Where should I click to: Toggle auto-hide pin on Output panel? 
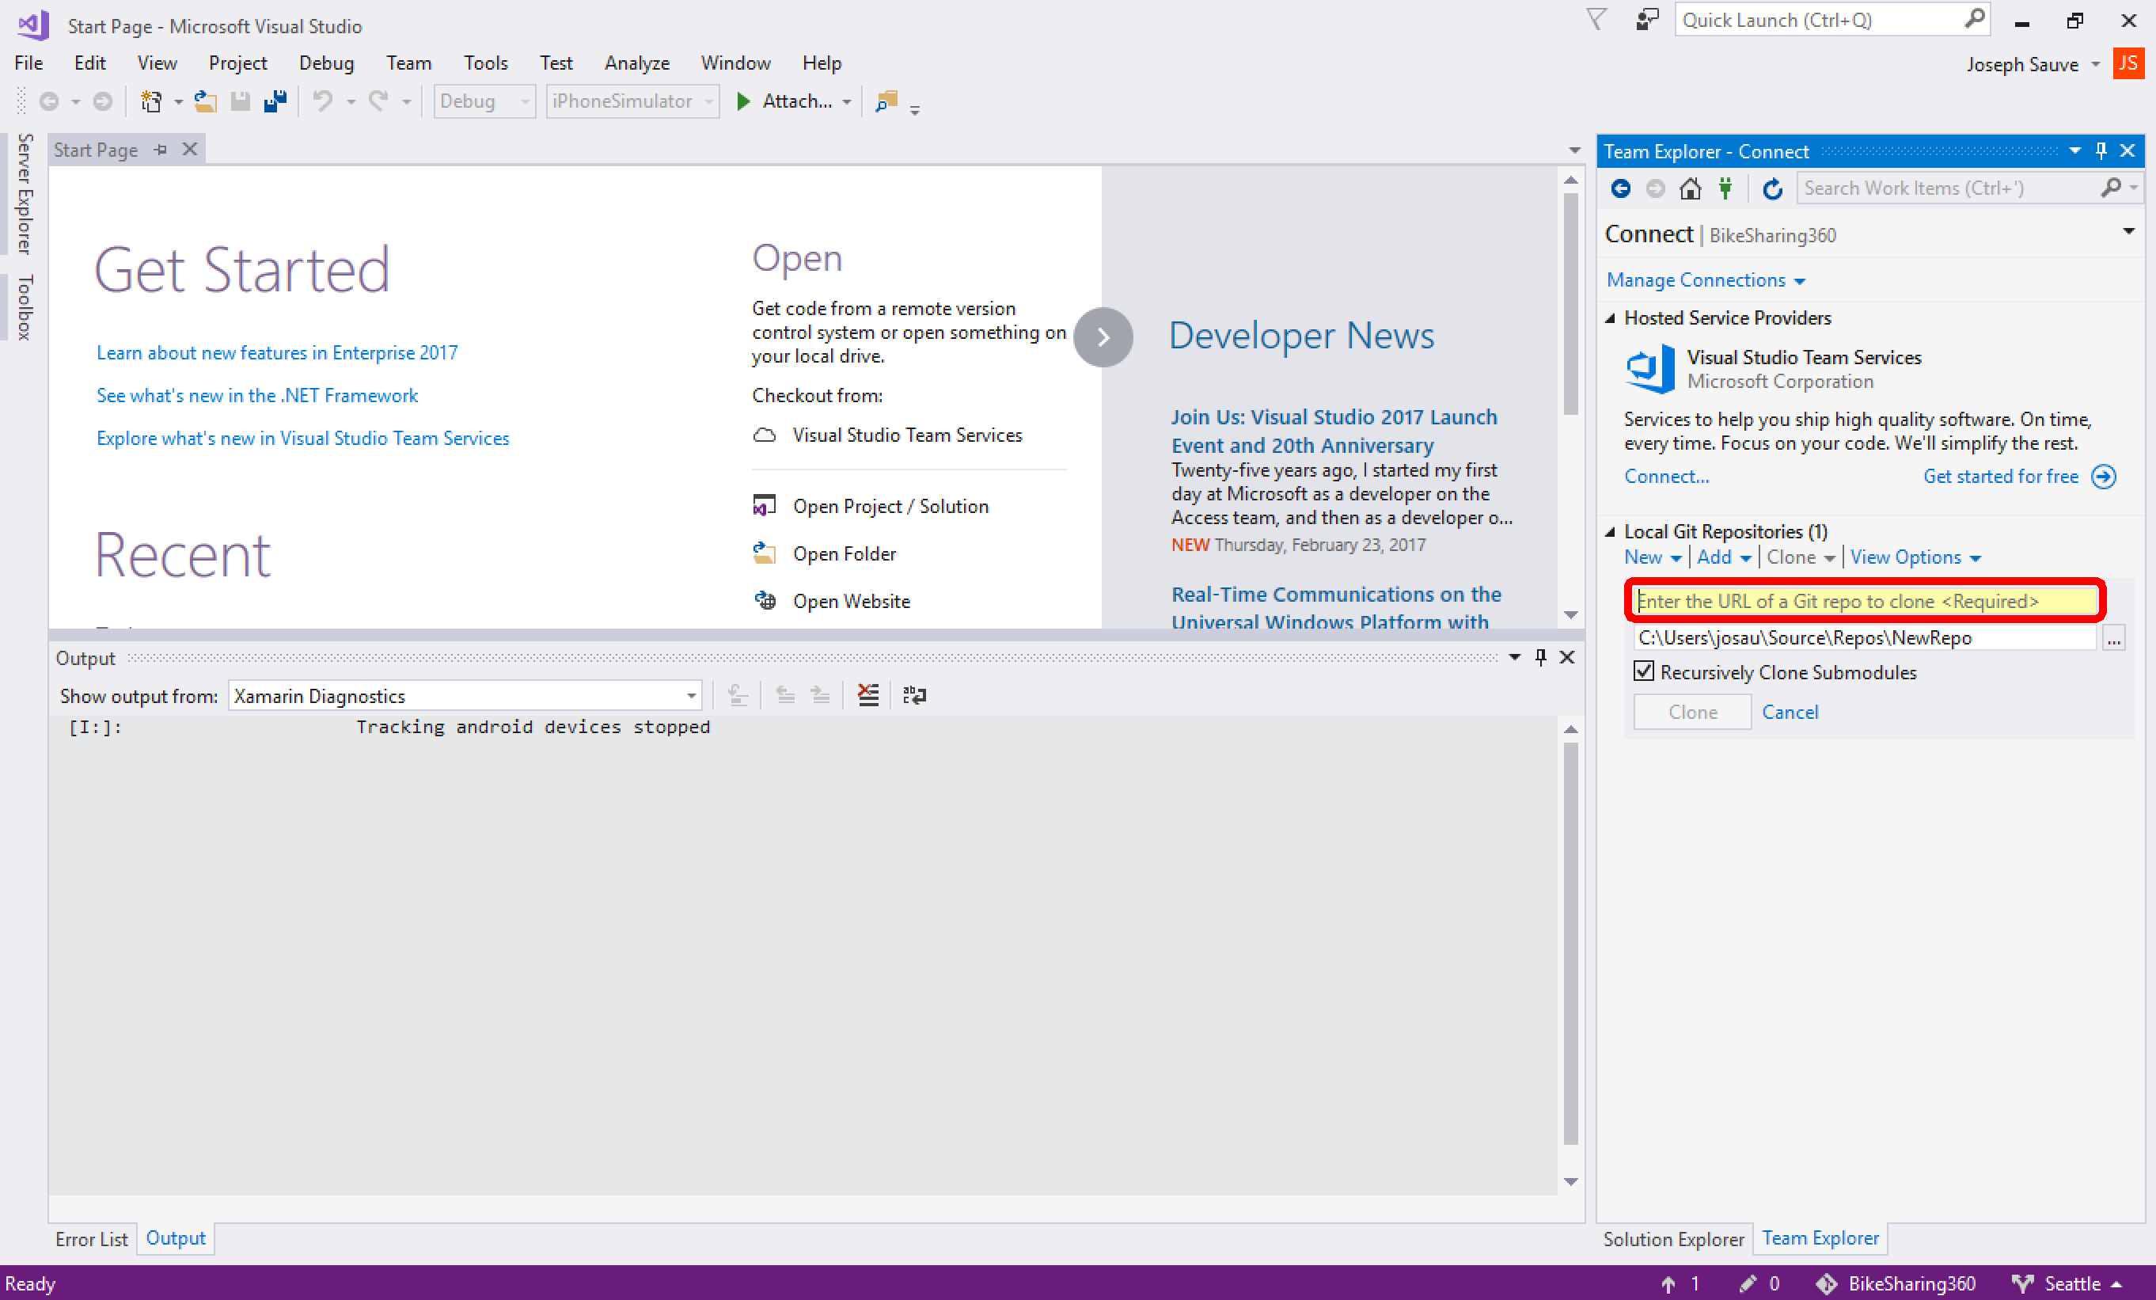[1541, 657]
